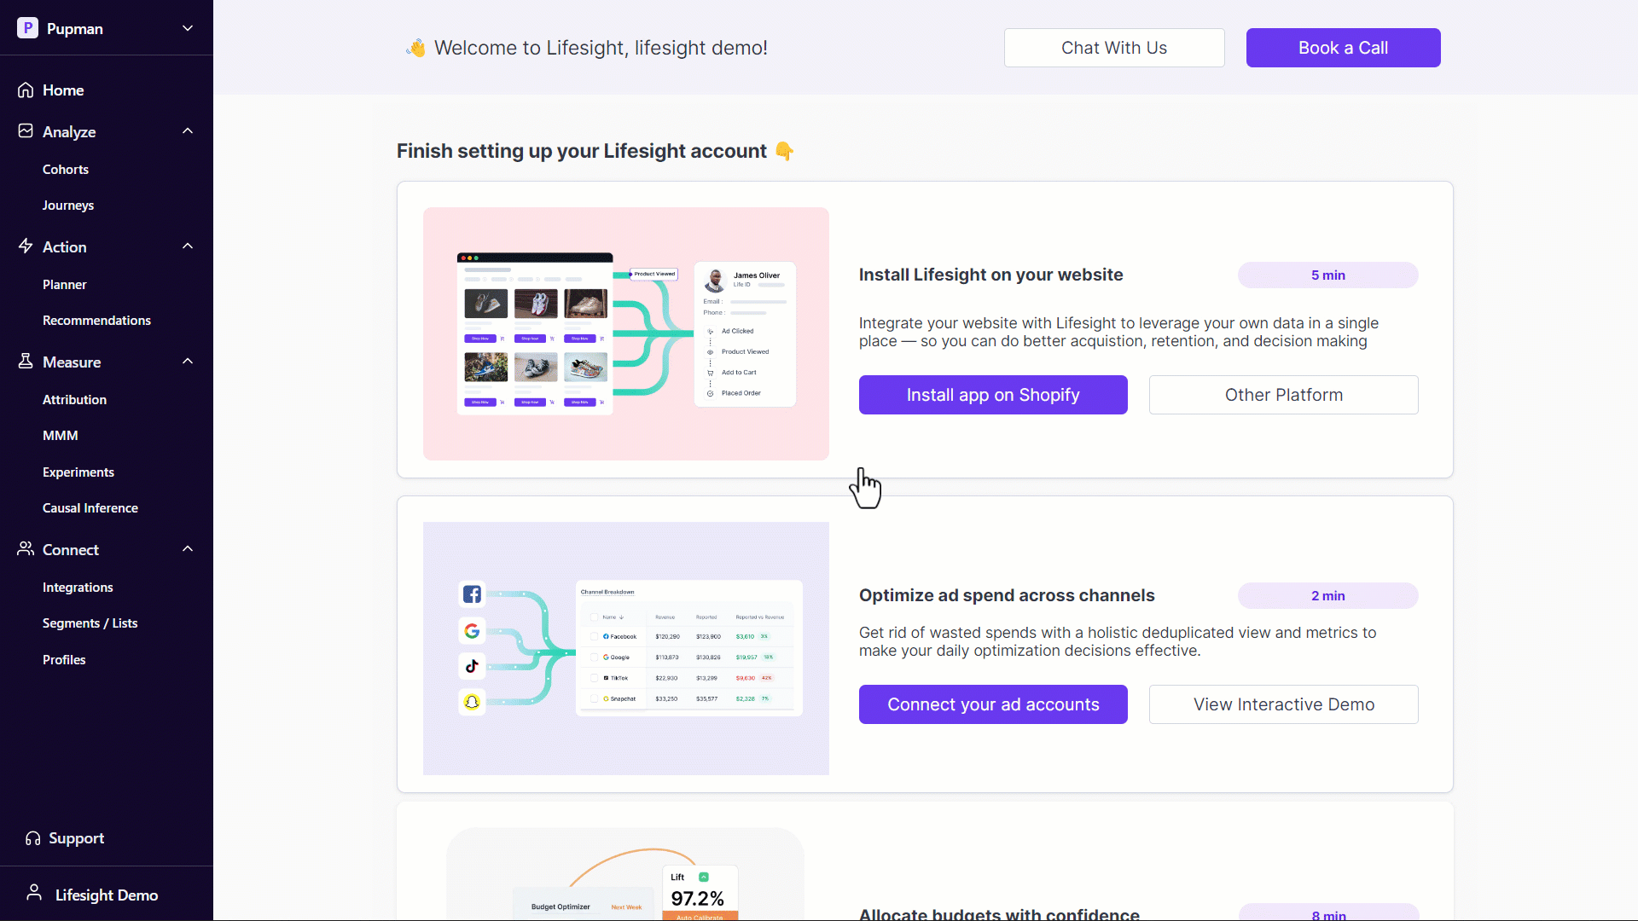Click Install app on Shopify button
The height and width of the screenshot is (921, 1638).
pos(993,395)
